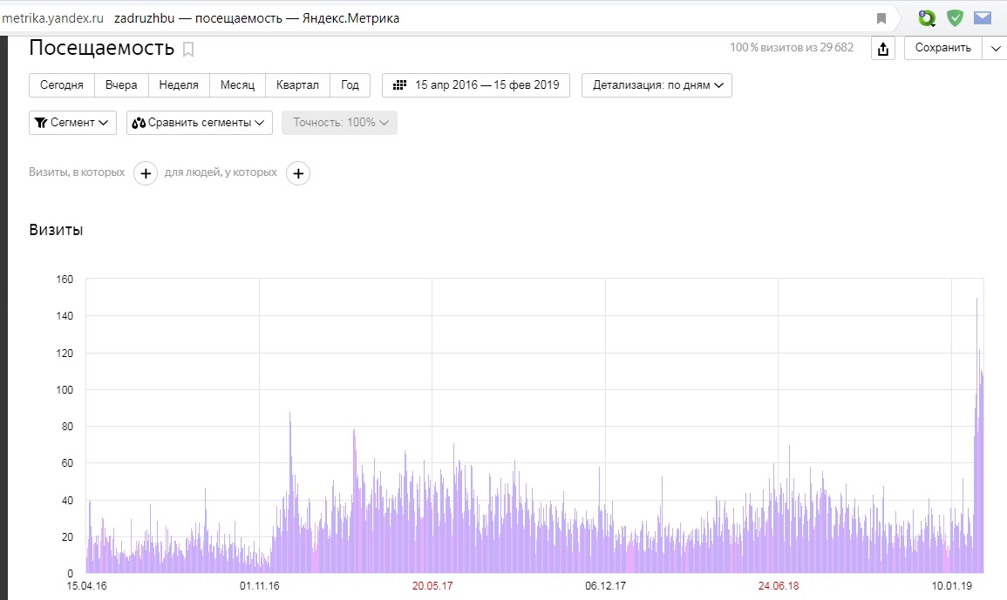Open the green circular browser extension icon
The image size is (1007, 600).
[927, 18]
